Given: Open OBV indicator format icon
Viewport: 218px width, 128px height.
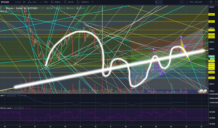Looking at the screenshot, I should (x=11, y=96).
